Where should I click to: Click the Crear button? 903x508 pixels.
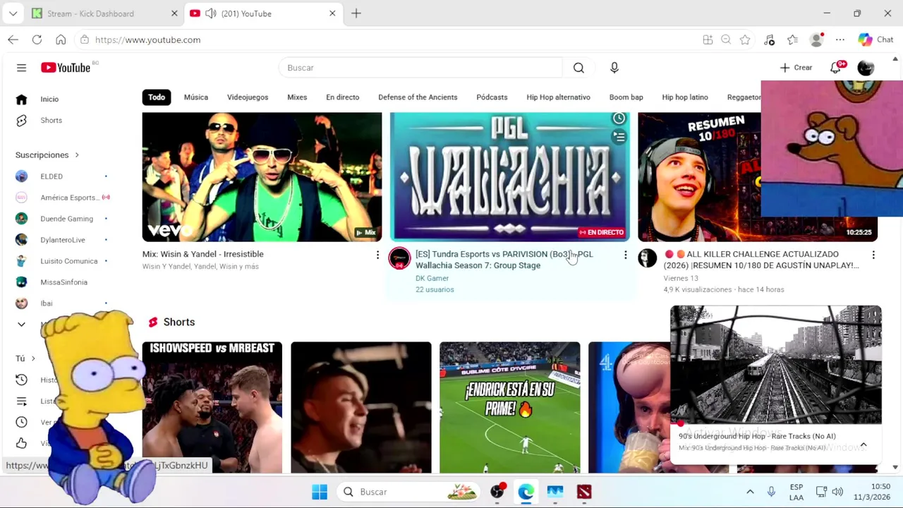click(796, 68)
